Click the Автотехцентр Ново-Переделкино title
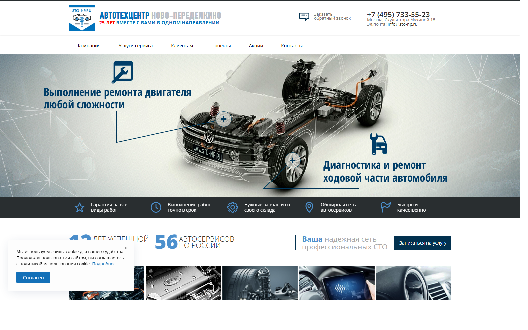The image size is (528, 330). (160, 15)
